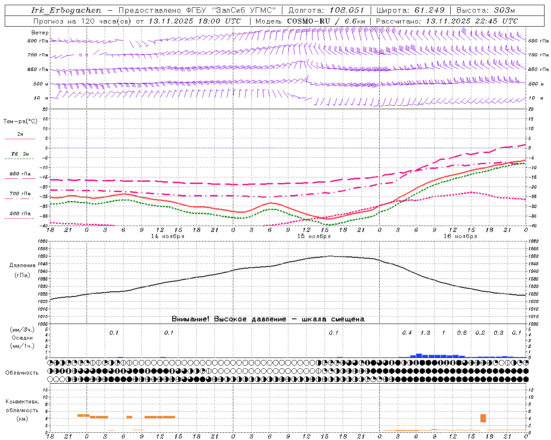Click the 15 ноября date label
The image size is (551, 440).
click(314, 236)
